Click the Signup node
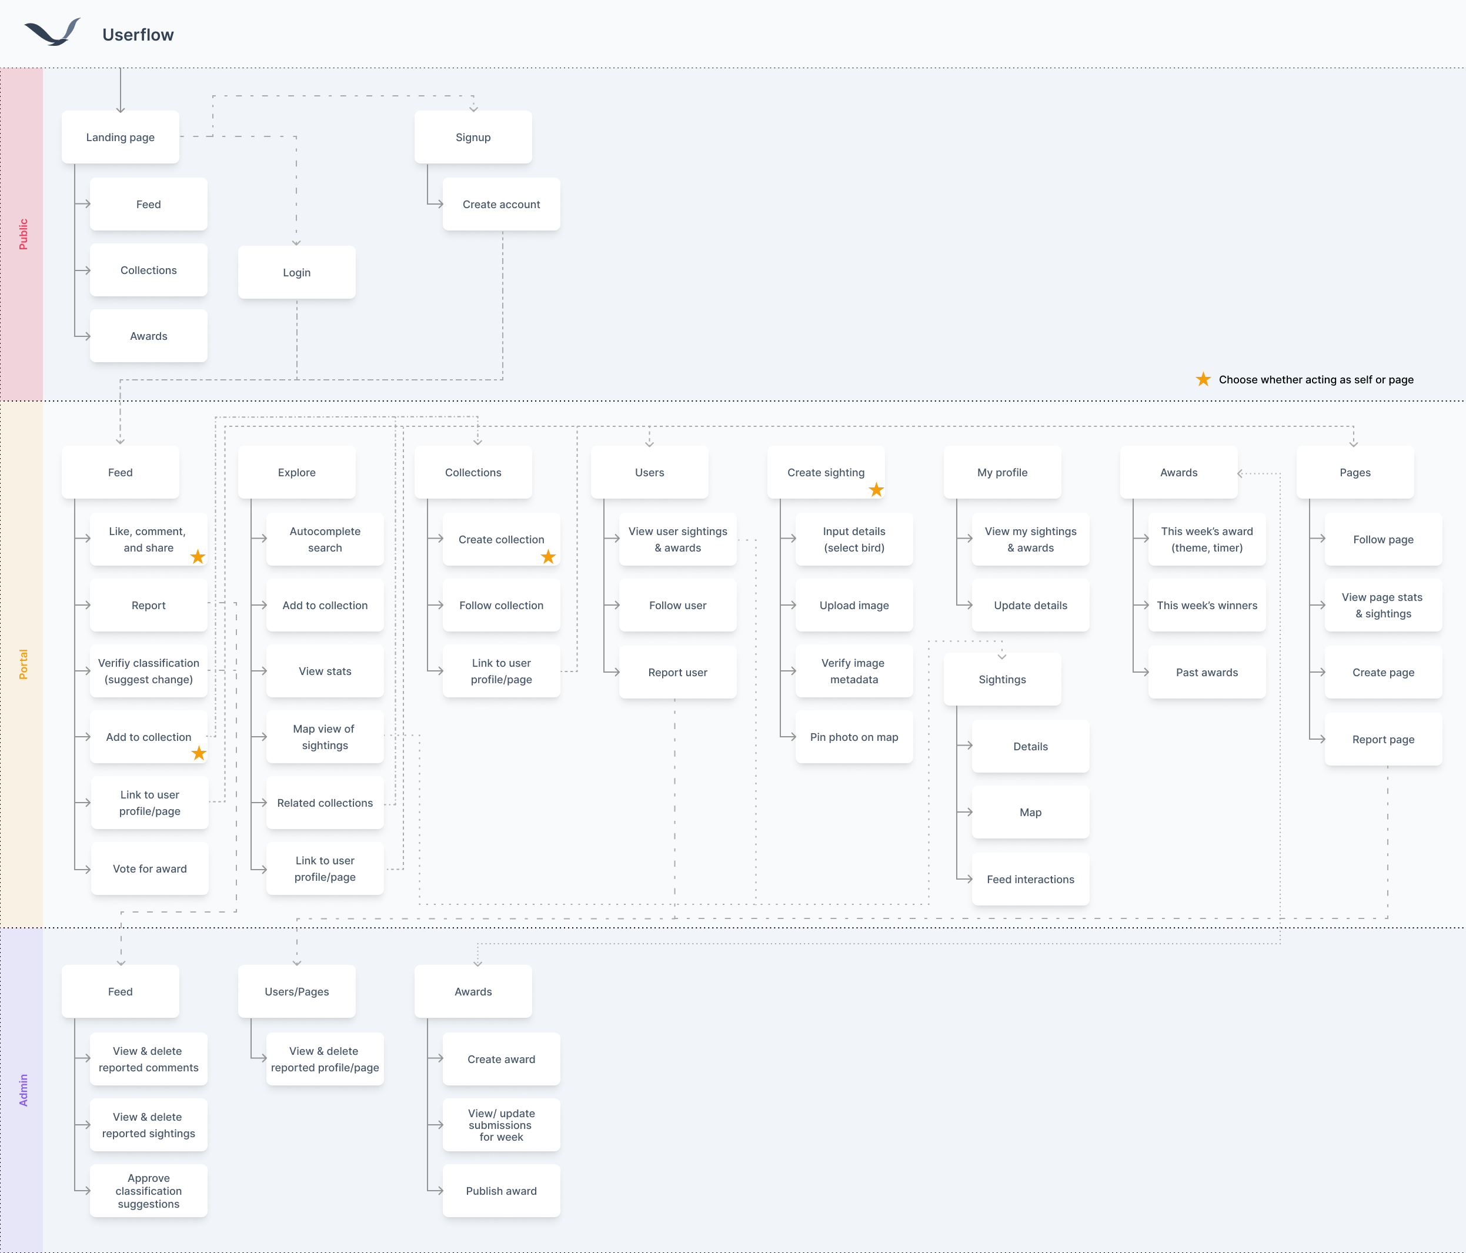 tap(473, 136)
